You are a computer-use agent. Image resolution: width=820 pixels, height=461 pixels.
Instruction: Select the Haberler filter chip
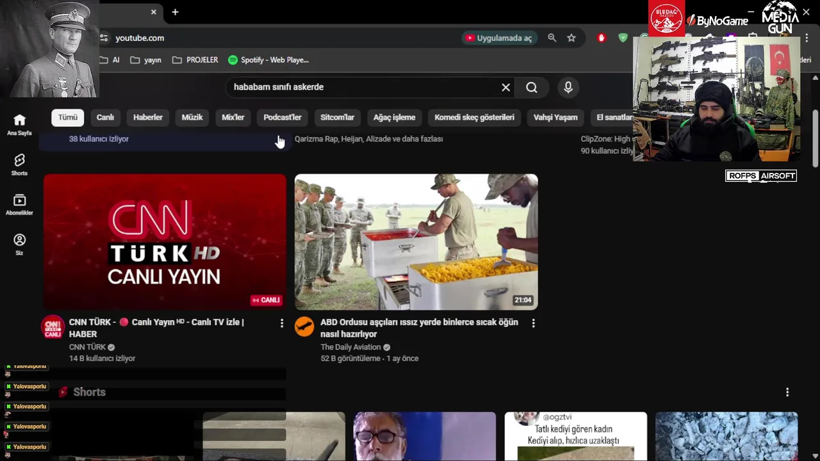[x=148, y=117]
